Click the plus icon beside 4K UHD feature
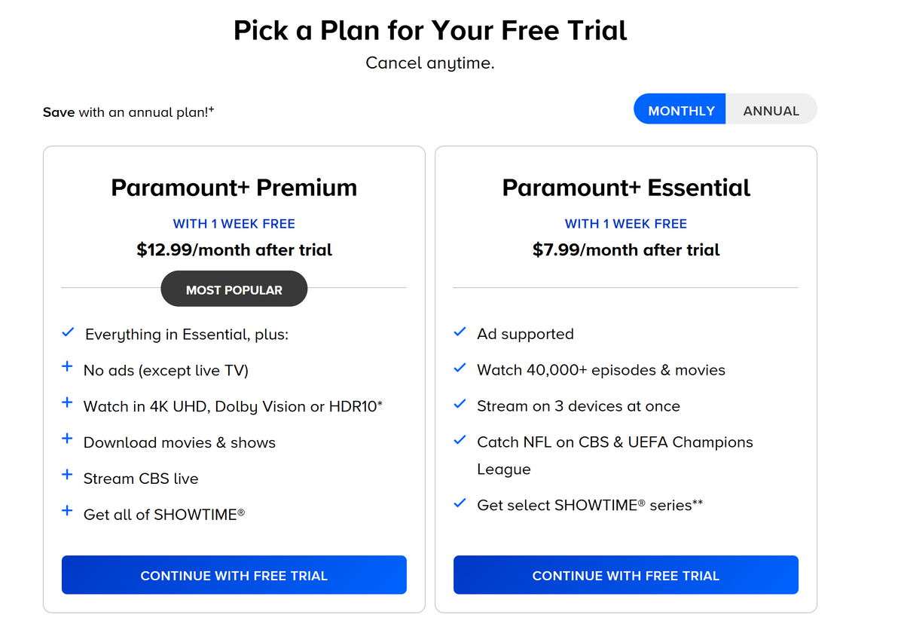The image size is (904, 624). tap(67, 403)
